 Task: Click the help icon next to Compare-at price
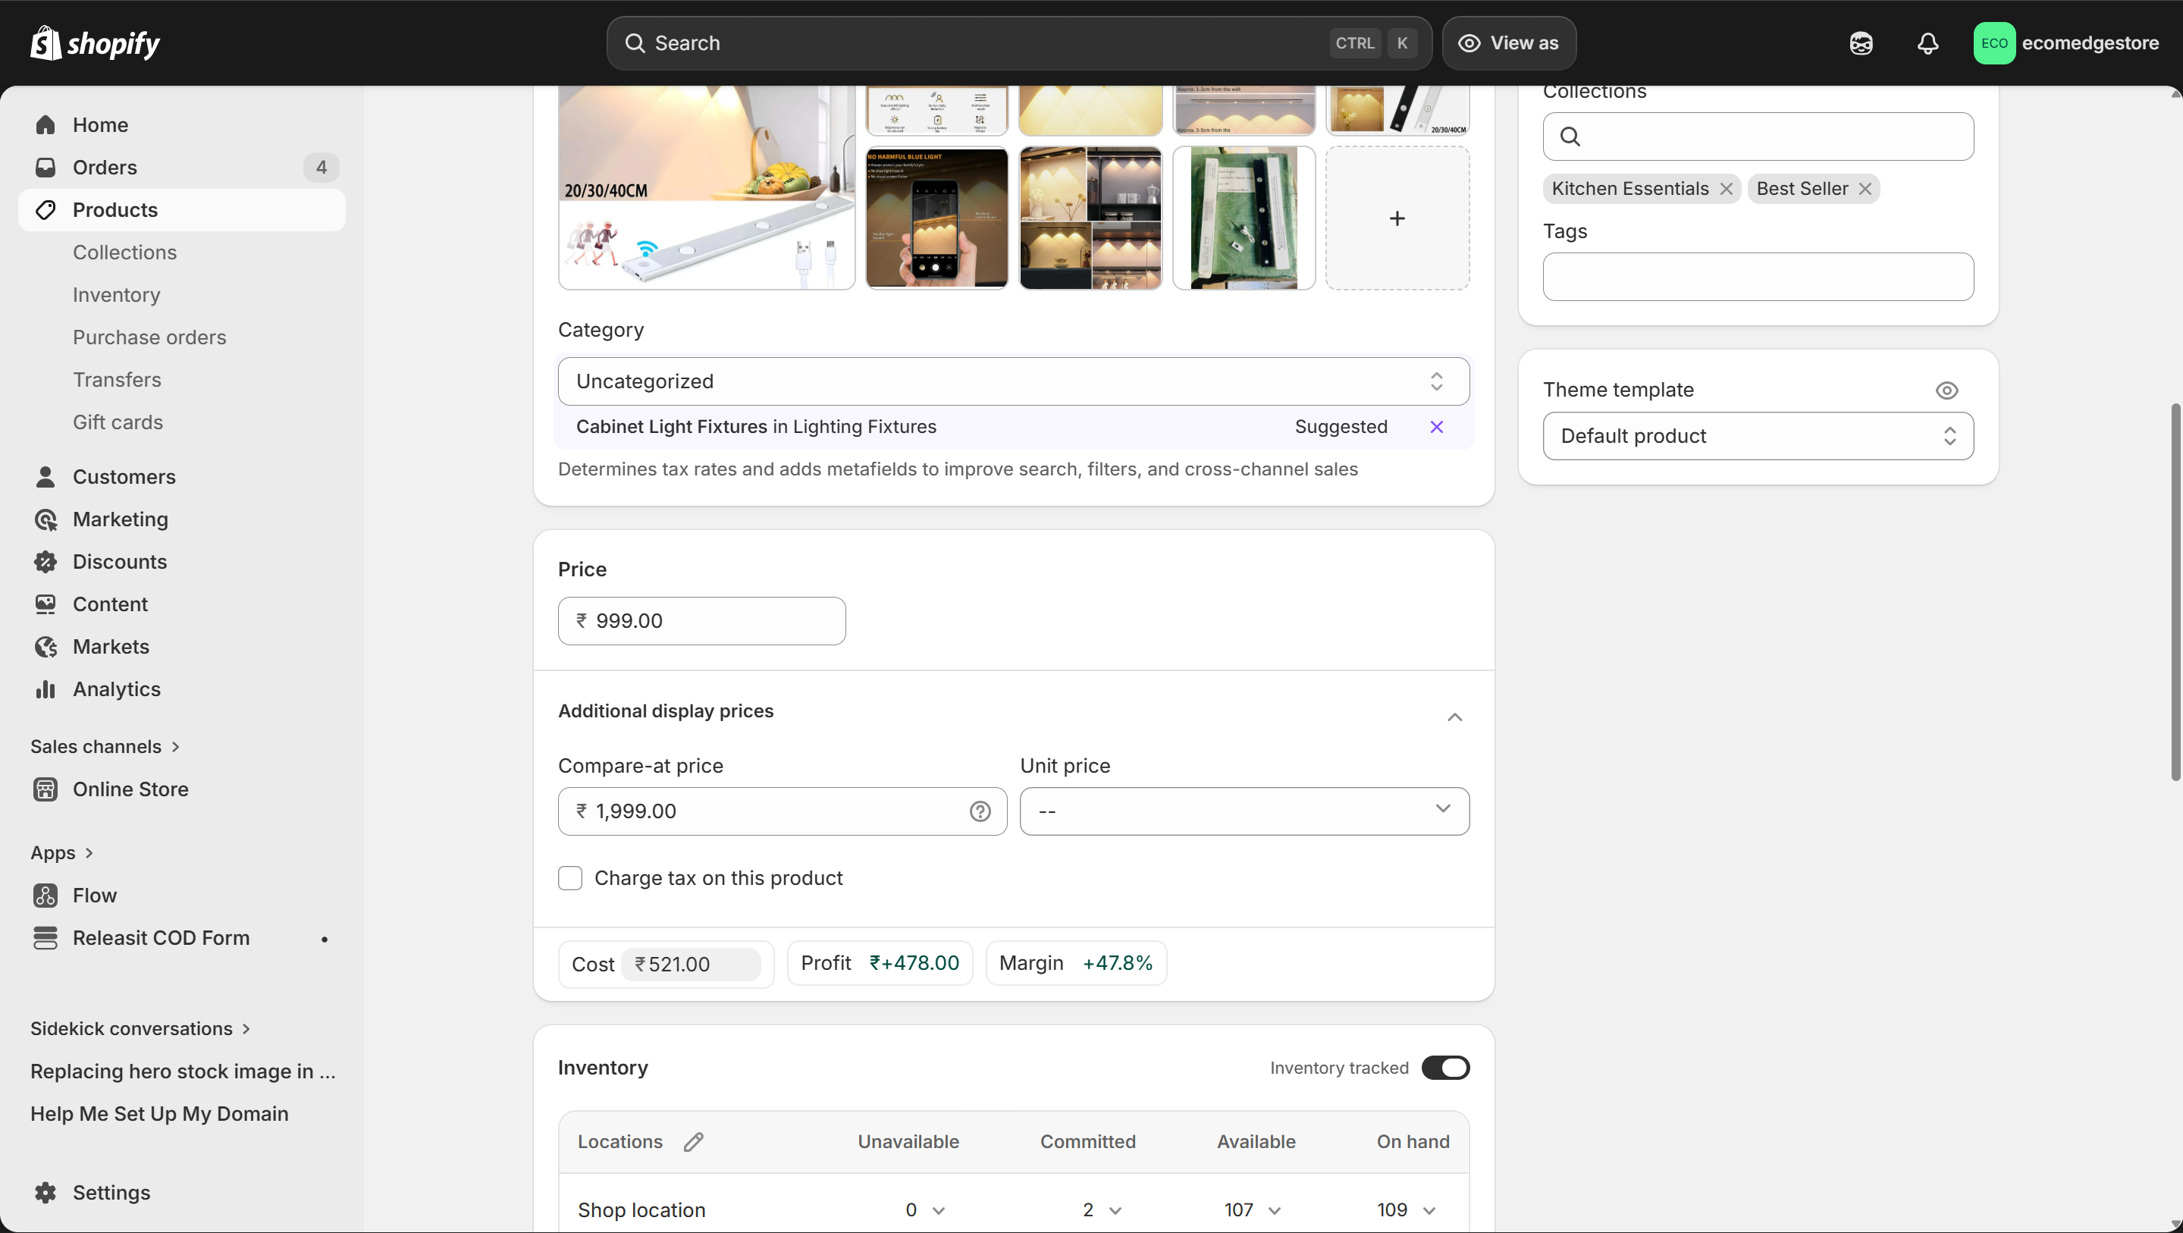pyautogui.click(x=979, y=811)
